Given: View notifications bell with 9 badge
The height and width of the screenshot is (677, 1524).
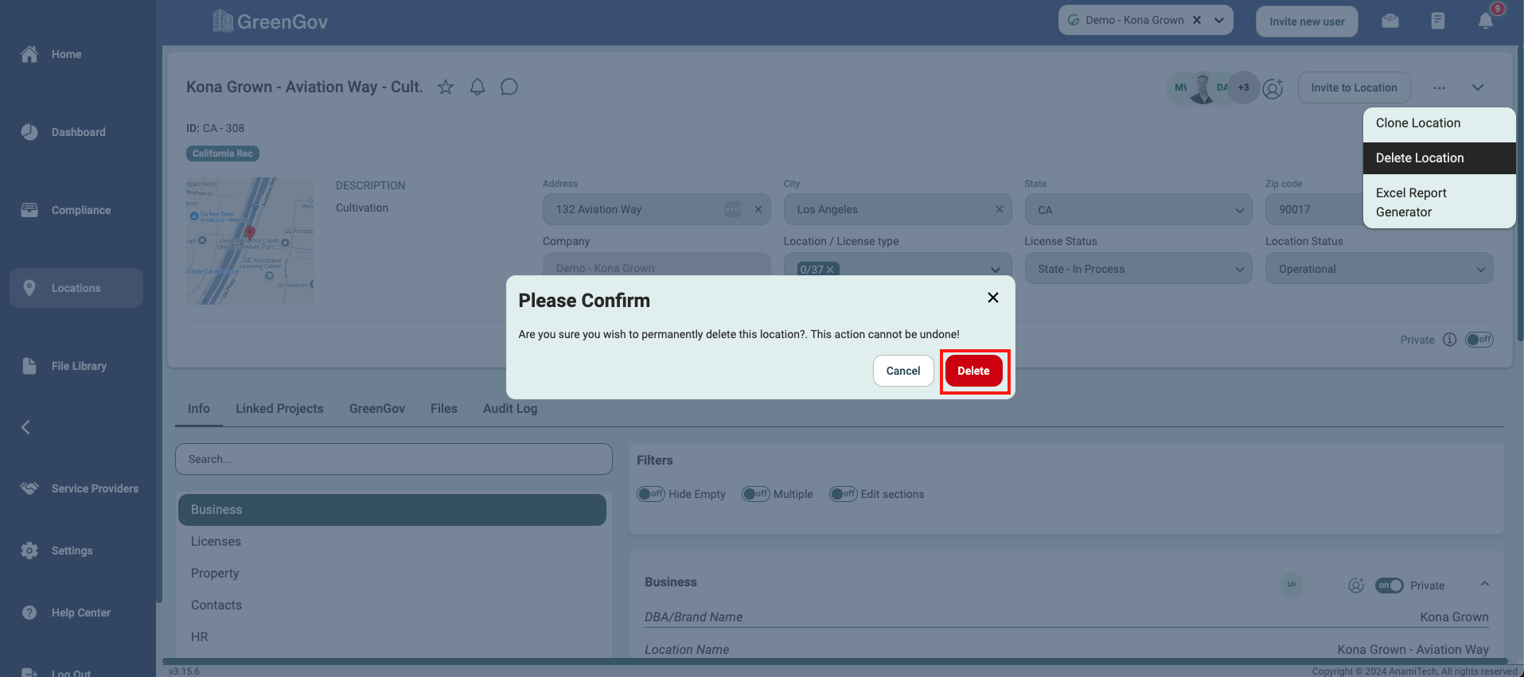Looking at the screenshot, I should point(1486,21).
